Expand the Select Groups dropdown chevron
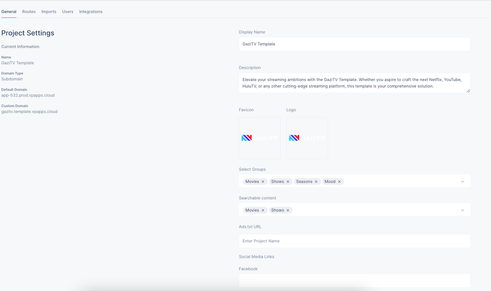This screenshot has height=291, width=491. 462,182
